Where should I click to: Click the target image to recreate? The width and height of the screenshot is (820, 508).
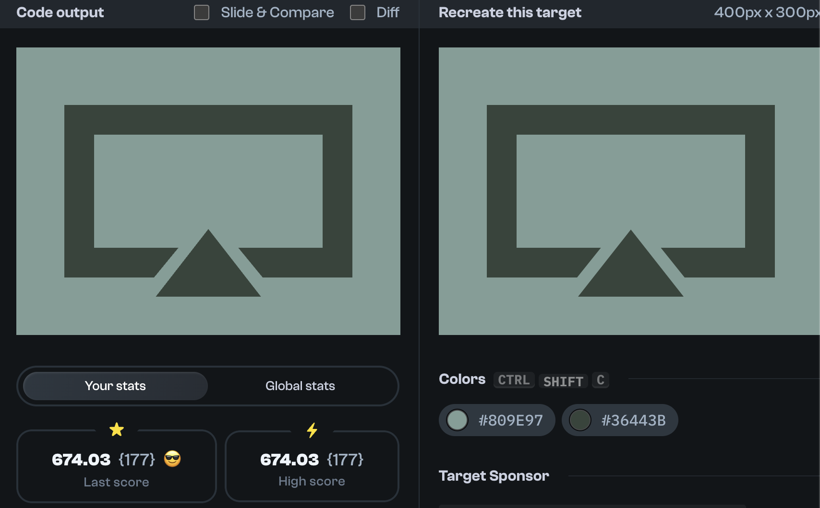tap(629, 191)
